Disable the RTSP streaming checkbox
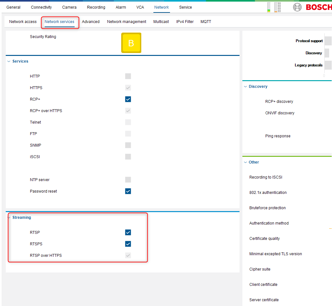This screenshot has width=332, height=306. (x=128, y=233)
